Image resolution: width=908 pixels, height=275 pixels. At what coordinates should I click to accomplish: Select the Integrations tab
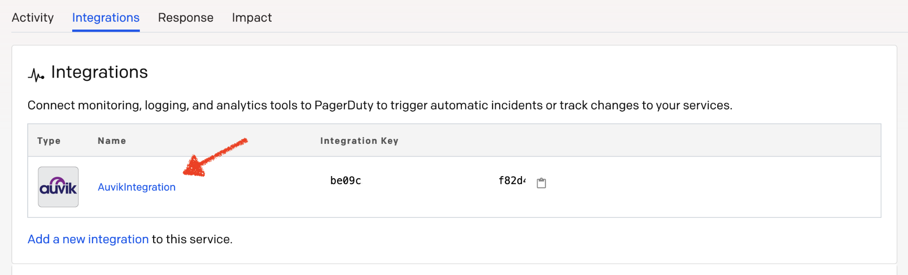coord(106,18)
